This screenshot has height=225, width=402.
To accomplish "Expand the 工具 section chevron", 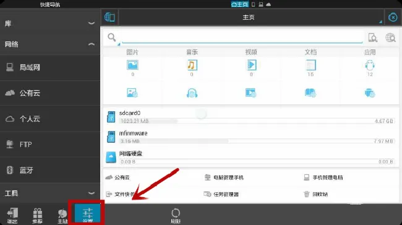I will tap(92, 193).
